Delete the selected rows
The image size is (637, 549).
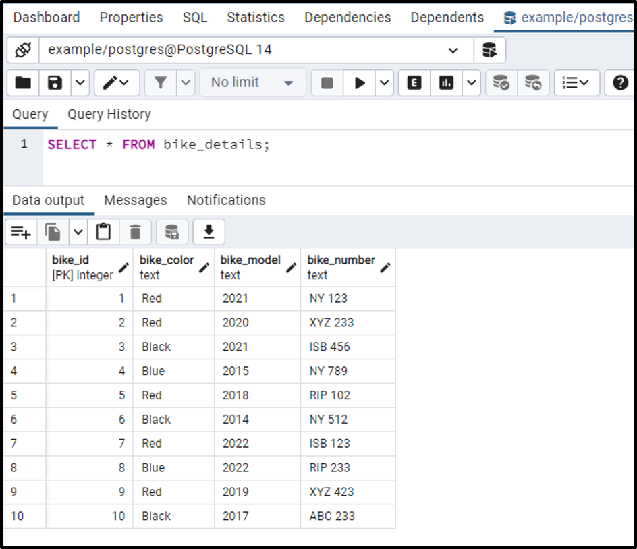135,231
